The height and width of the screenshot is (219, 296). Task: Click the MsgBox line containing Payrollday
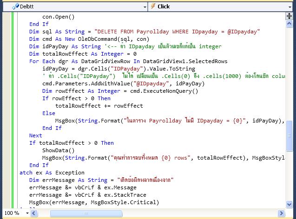tap(170, 121)
